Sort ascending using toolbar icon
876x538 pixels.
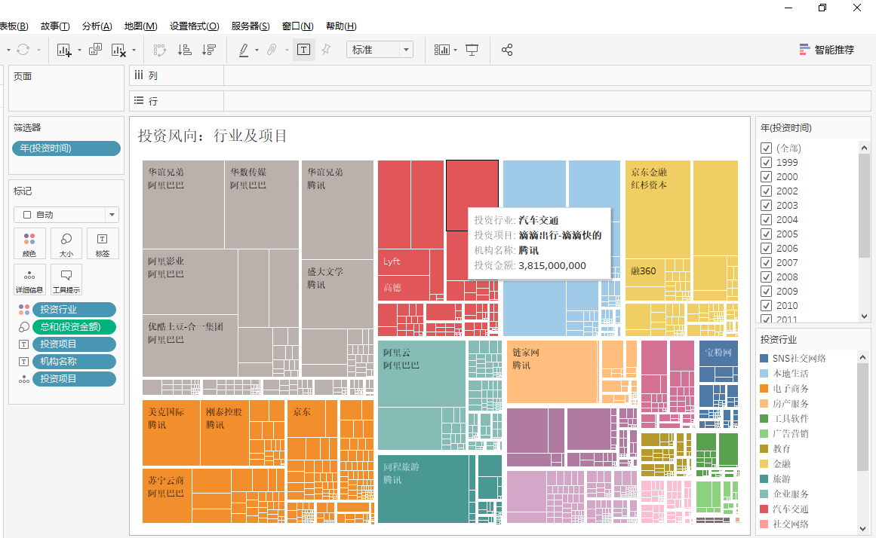[184, 50]
